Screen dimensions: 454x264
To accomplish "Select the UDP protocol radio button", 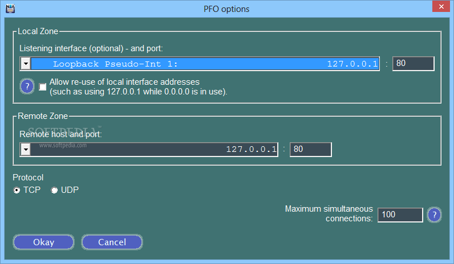I will (x=54, y=190).
